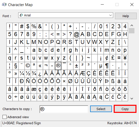
Task: Choose the pilcrow ¶ character
Action: click(x=107, y=66)
